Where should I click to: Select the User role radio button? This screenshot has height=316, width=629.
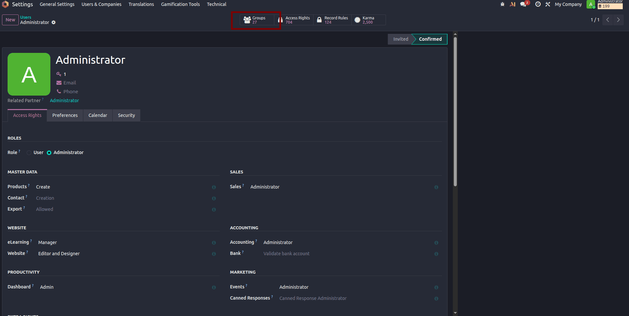[x=29, y=153]
